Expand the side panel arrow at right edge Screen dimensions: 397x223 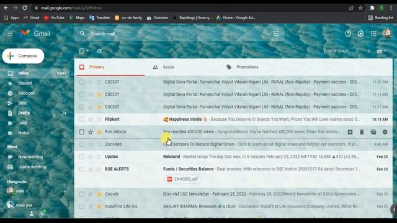tap(394, 209)
